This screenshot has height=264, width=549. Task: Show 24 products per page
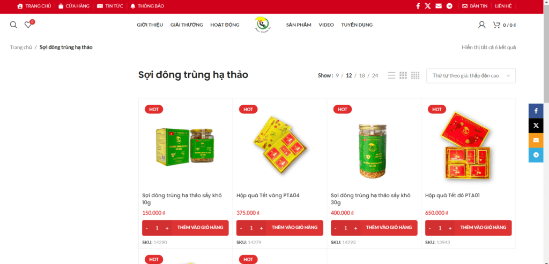coord(375,75)
